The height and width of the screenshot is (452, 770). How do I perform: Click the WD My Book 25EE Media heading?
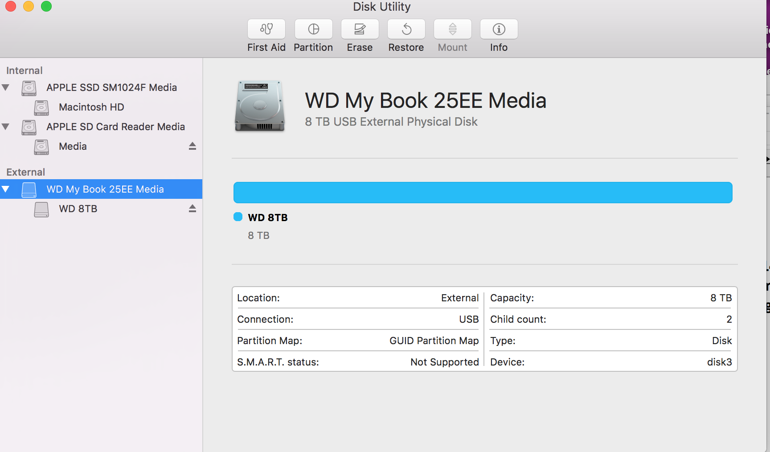[426, 100]
